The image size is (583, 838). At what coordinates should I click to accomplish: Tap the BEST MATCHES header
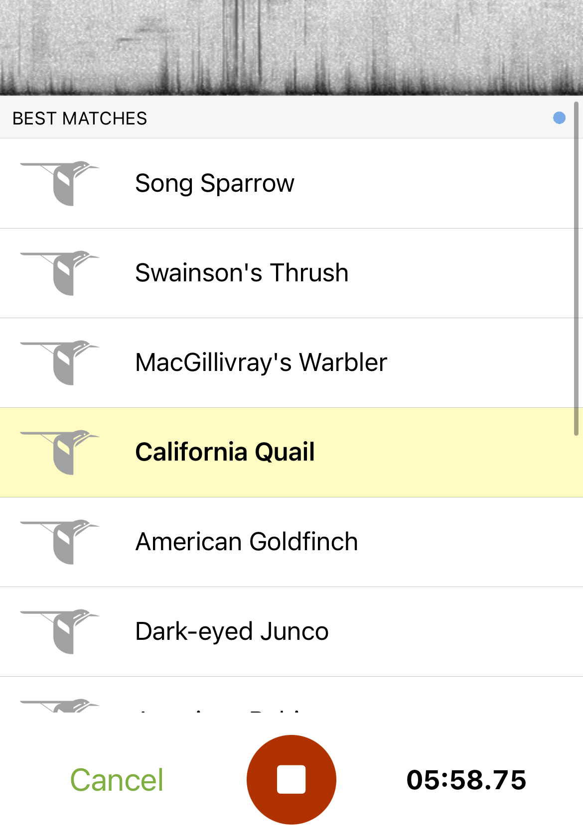pos(80,119)
